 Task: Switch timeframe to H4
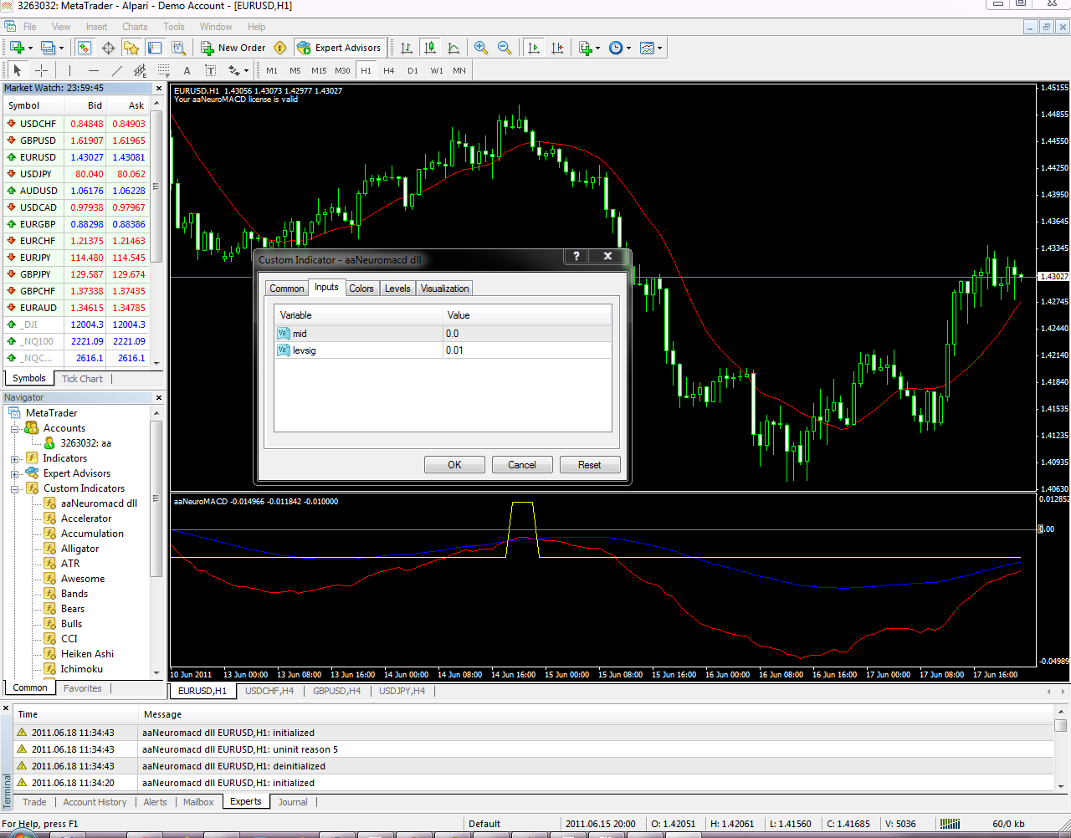coord(389,70)
